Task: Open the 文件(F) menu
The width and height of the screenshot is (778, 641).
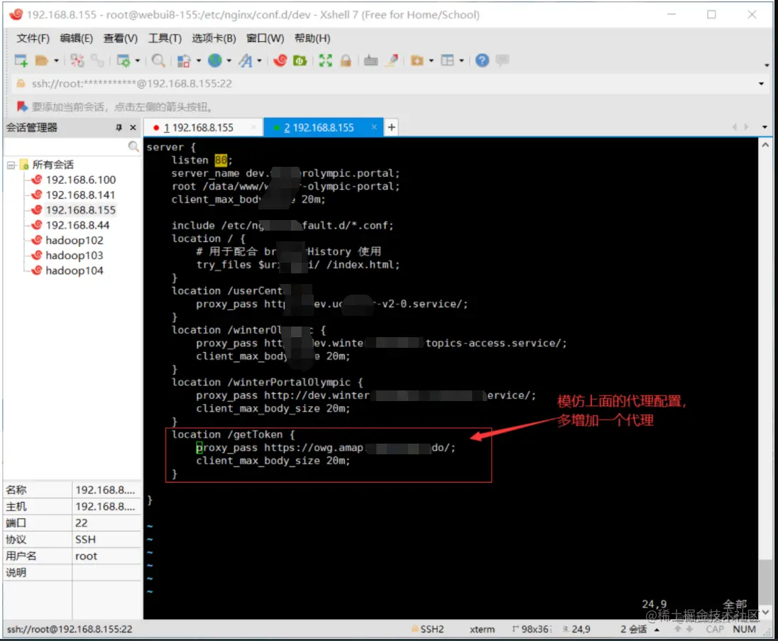Action: tap(33, 38)
